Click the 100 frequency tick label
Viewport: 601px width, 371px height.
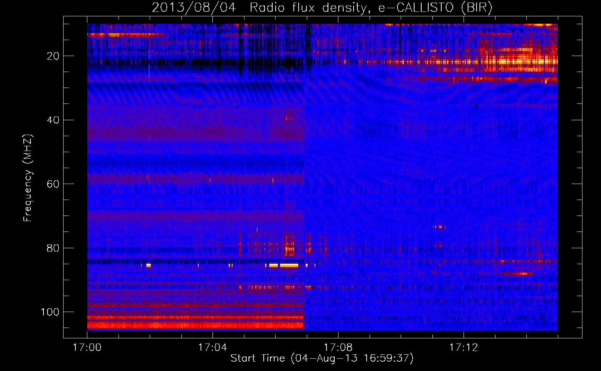pyautogui.click(x=50, y=312)
